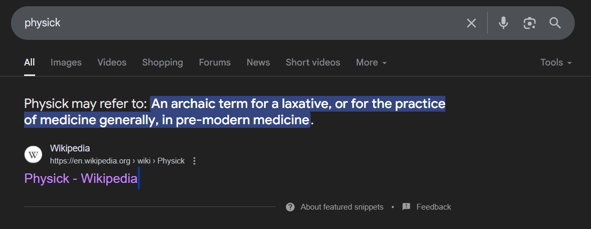
Task: Open the Tools dropdown
Action: pyautogui.click(x=556, y=63)
